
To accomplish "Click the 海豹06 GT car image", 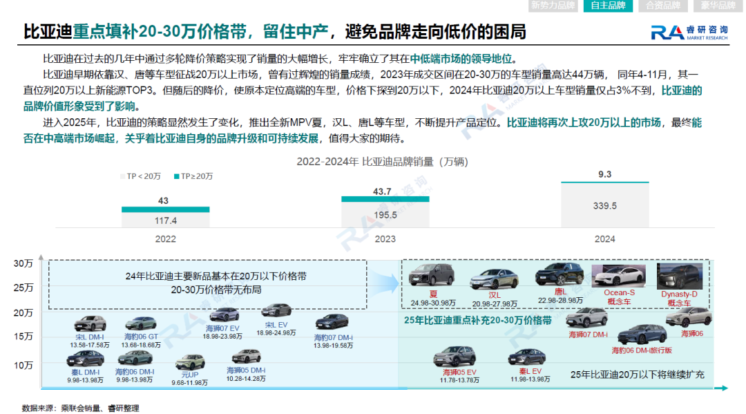I will [141, 323].
